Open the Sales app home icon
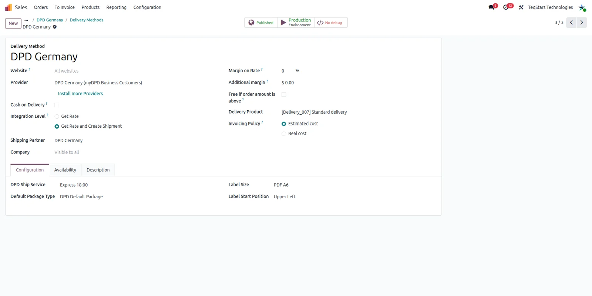This screenshot has height=296, width=592. pos(8,7)
